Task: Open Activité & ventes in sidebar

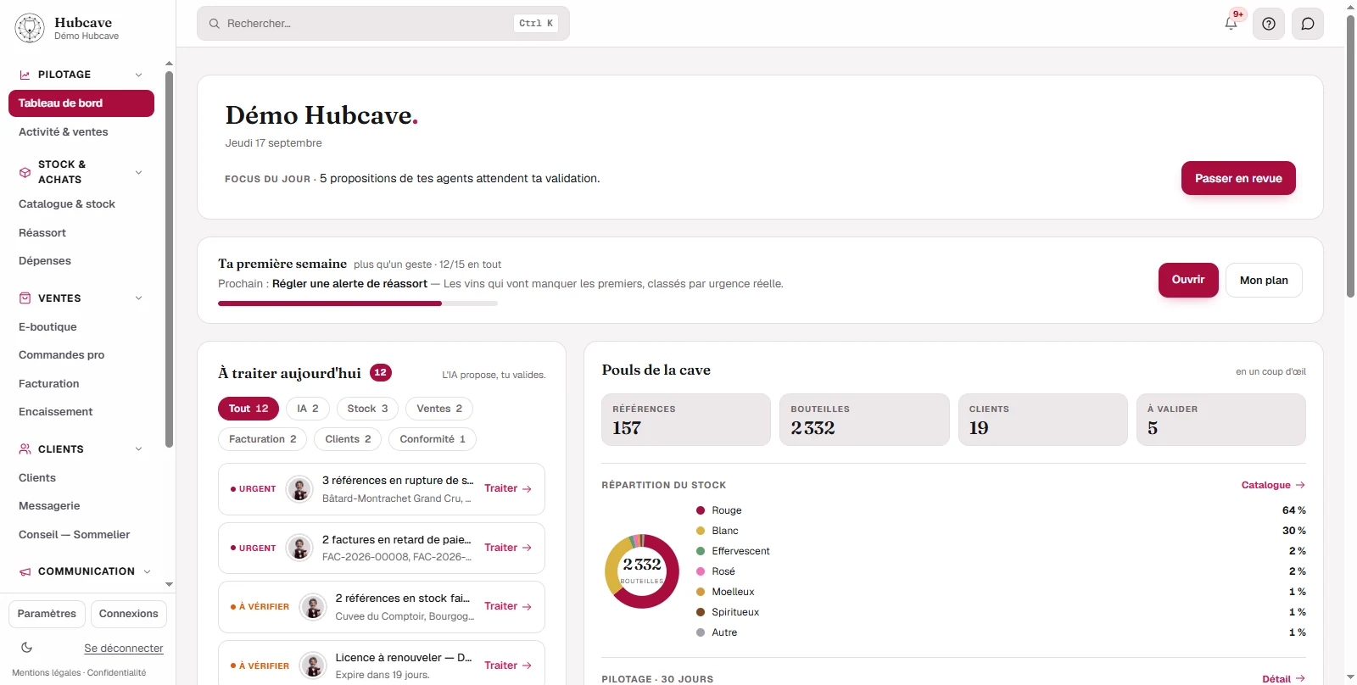Action: pos(81,132)
